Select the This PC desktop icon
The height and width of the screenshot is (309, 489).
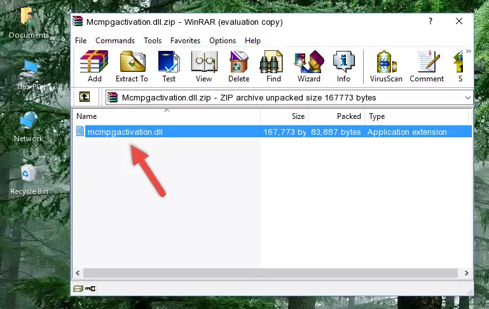tap(29, 75)
